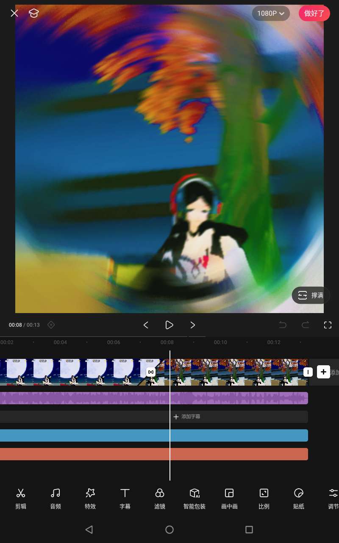
Task: Play the video preview
Action: 169,325
